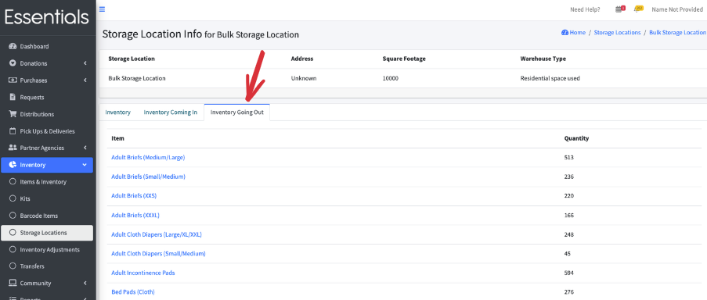Switch to the Inventory tab
The width and height of the screenshot is (707, 300).
tap(118, 112)
